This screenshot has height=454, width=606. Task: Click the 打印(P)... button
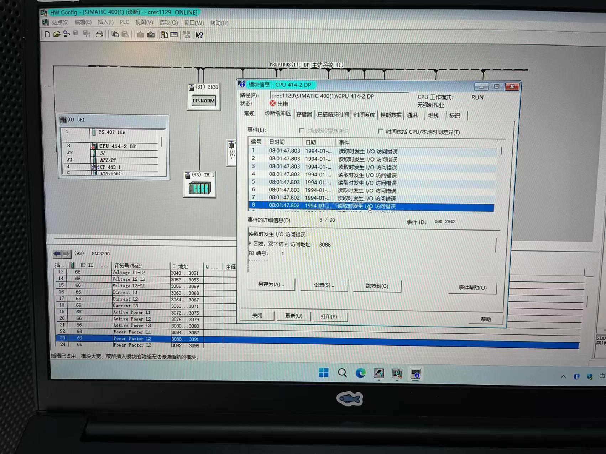tap(331, 316)
